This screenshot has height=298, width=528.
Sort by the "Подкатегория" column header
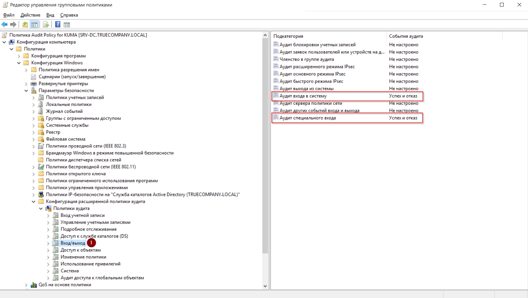pyautogui.click(x=328, y=36)
